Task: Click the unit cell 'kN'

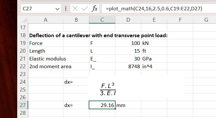Action: coord(154,43)
